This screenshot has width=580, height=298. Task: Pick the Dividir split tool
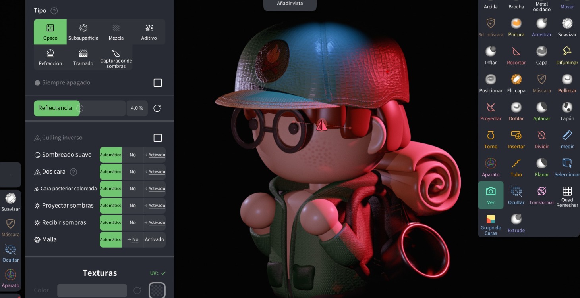point(541,140)
